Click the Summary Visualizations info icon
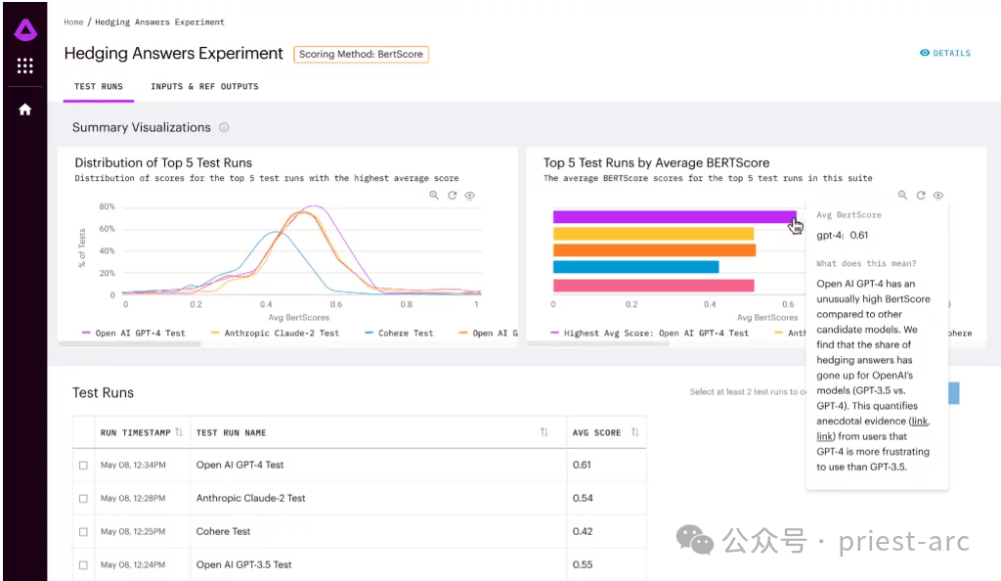Viewport: 1001px width, 581px height. [224, 127]
